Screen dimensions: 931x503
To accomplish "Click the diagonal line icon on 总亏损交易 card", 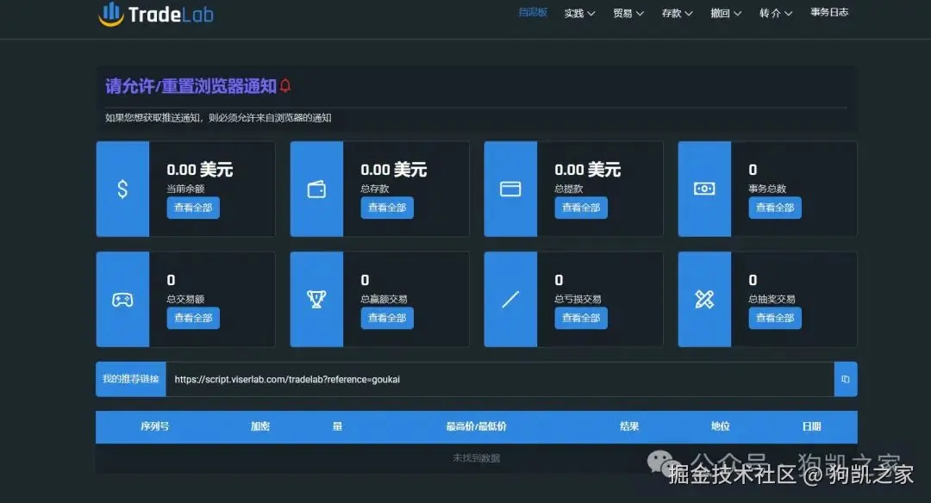I will coord(509,299).
